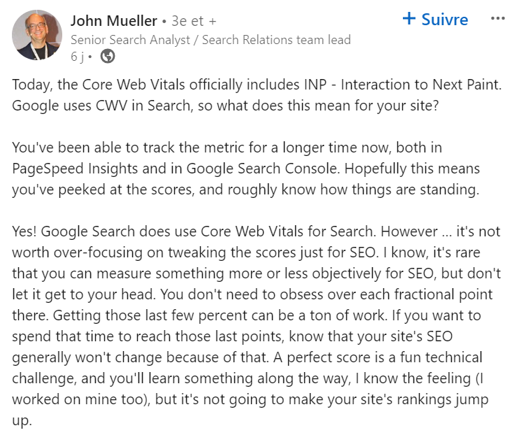
Task: Click the '6 j' post timestamp
Action: tap(77, 57)
